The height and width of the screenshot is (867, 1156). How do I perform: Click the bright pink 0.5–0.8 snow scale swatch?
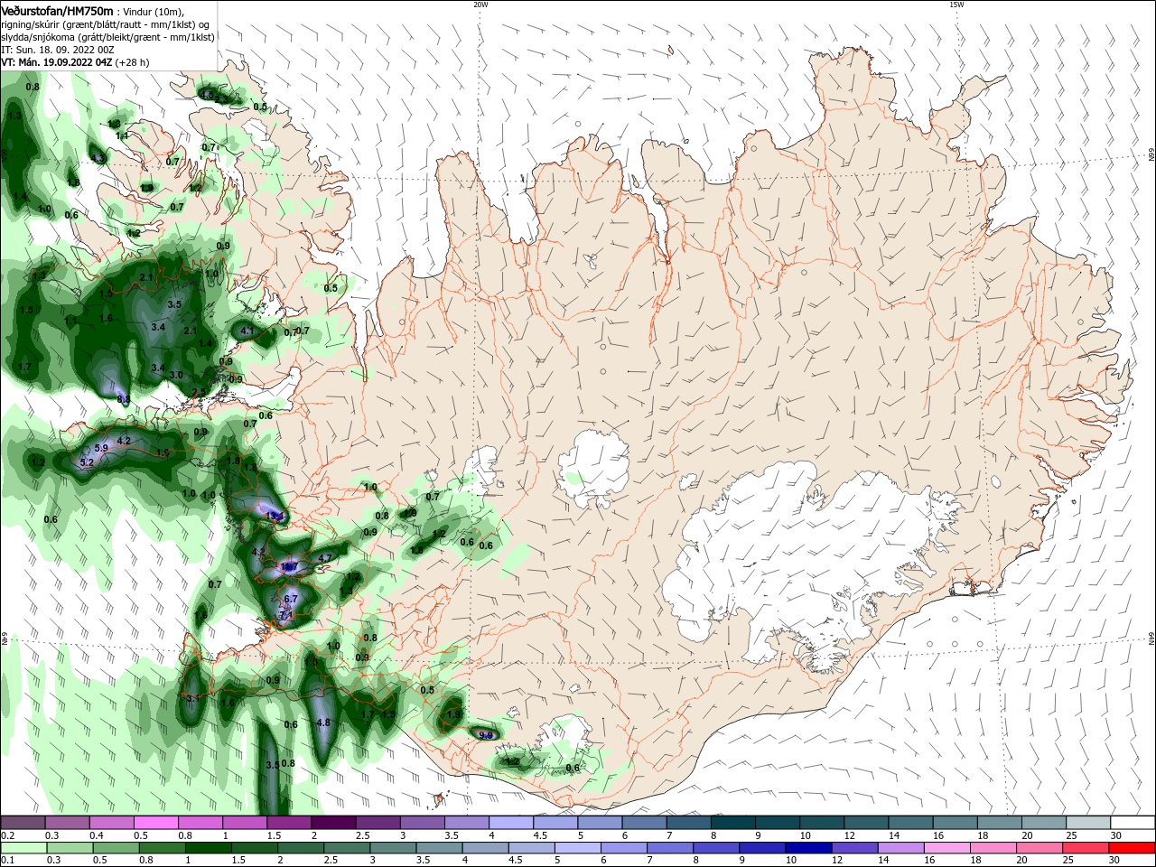pyautogui.click(x=155, y=823)
